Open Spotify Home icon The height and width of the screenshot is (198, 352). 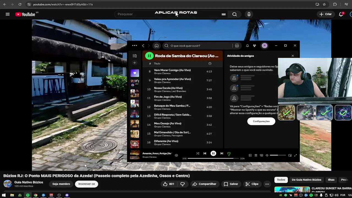(x=156, y=46)
